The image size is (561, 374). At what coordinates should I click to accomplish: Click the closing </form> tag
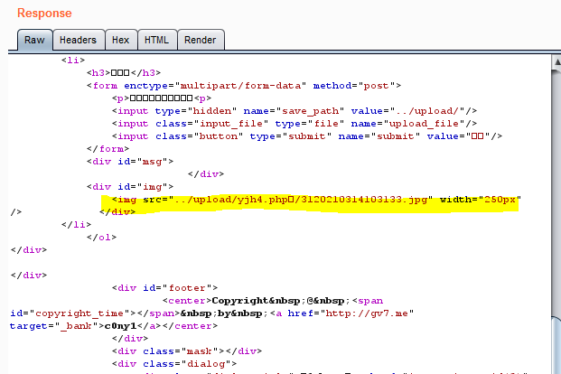point(108,149)
